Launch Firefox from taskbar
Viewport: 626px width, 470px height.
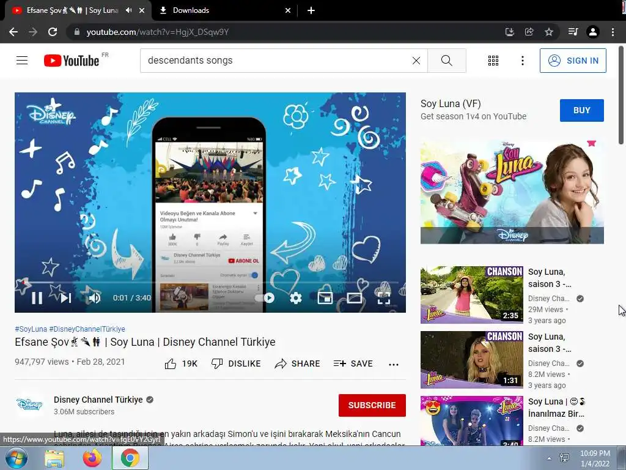tap(92, 458)
